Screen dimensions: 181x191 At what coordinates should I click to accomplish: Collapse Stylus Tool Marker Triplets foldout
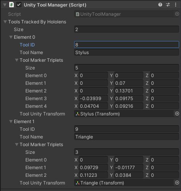click(17, 60)
